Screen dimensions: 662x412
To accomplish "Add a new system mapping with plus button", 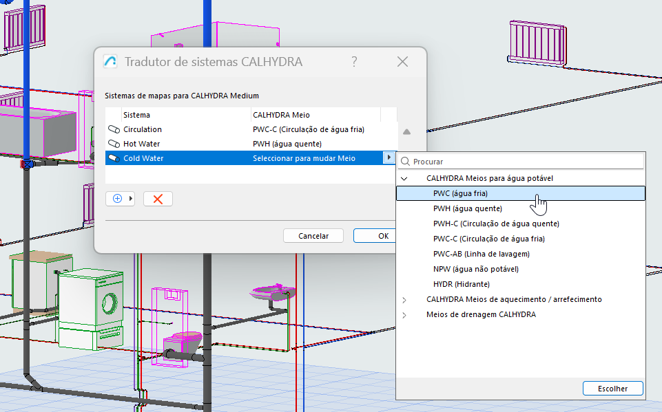I will pyautogui.click(x=121, y=199).
